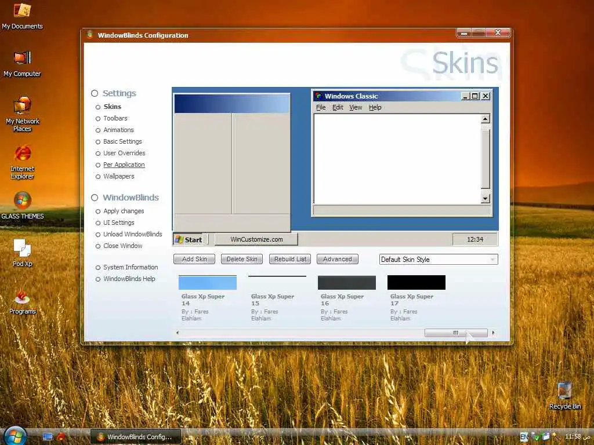Click the preview Start button
Screen dimensions: 594x445
pyautogui.click(x=189, y=239)
